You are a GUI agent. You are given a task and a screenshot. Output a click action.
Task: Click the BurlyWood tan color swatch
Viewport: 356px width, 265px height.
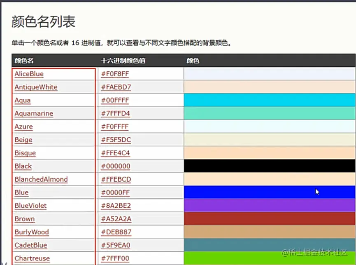pos(270,232)
